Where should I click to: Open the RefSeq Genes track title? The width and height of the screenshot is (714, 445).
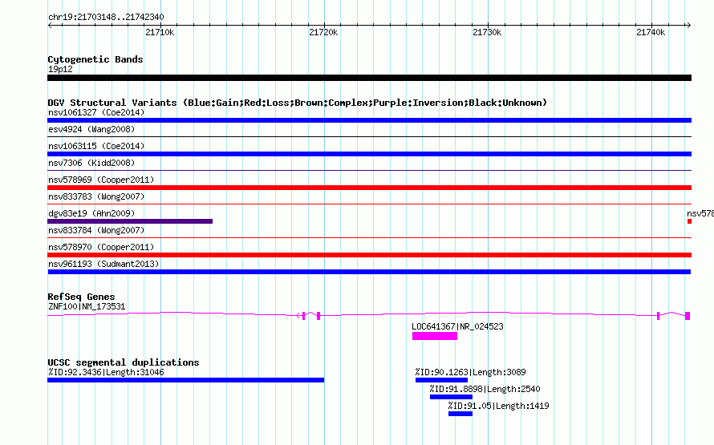(x=81, y=297)
